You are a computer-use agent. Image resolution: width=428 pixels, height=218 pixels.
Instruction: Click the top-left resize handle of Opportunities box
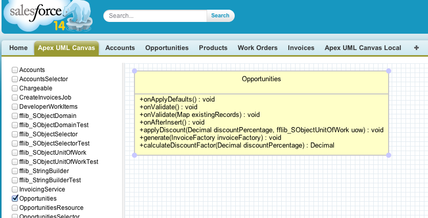[x=134, y=71]
